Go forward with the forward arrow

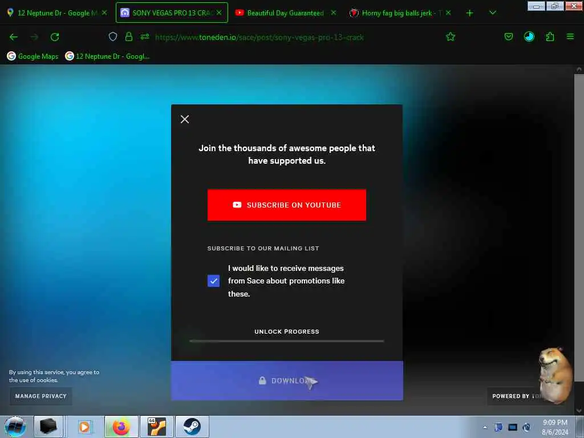click(34, 37)
